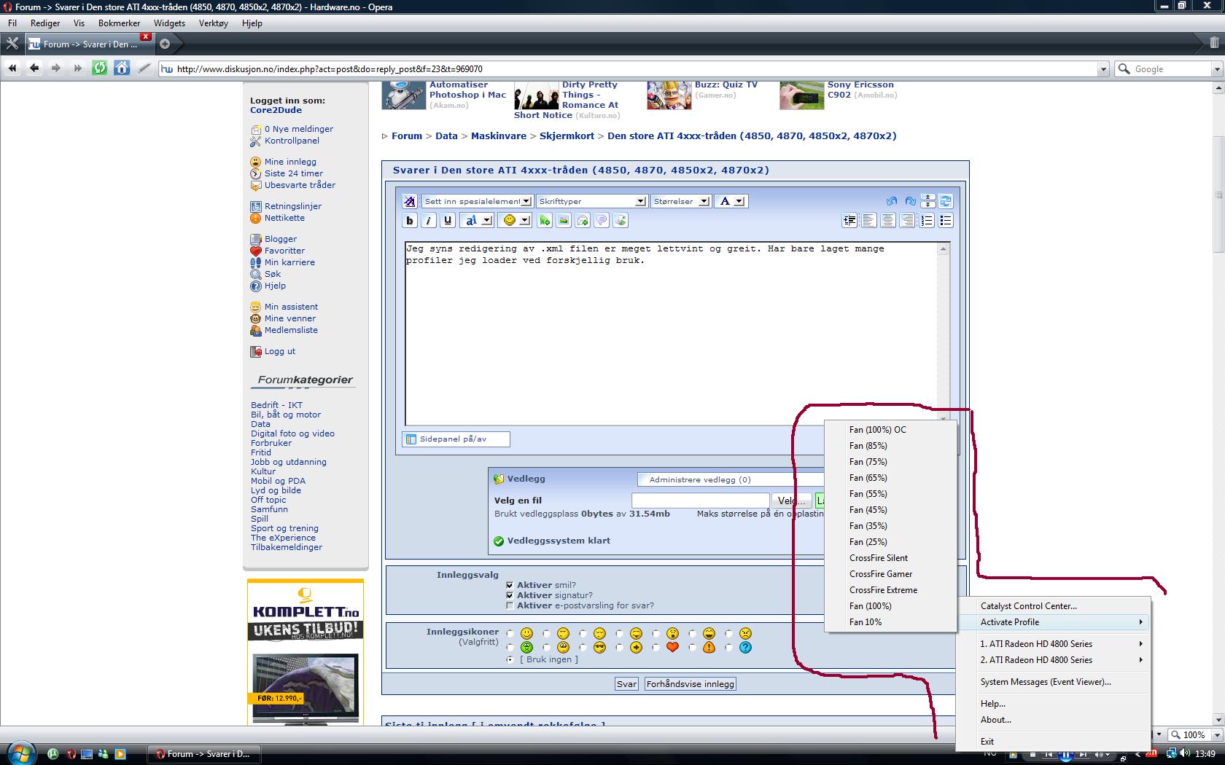1225x765 pixels.
Task: Submit the reply with the Svar button
Action: coord(627,684)
